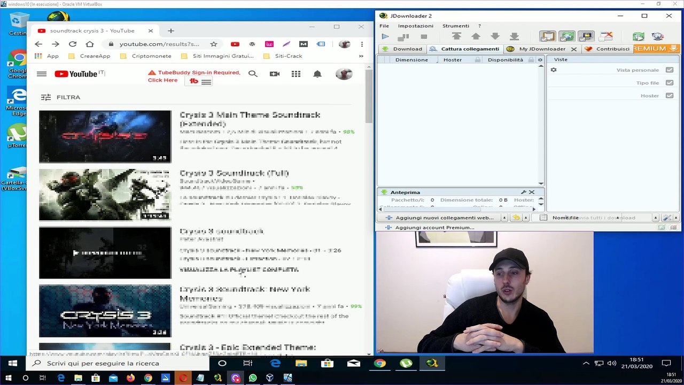Check for JDownloader updates globe icon
This screenshot has width=684, height=385.
pos(657,36)
